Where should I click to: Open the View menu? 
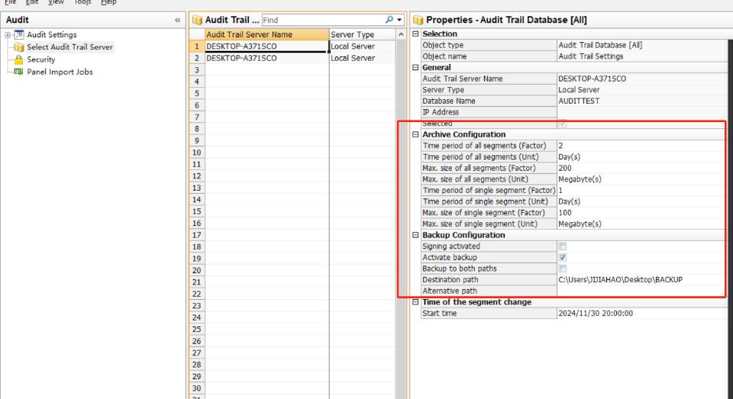click(56, 2)
